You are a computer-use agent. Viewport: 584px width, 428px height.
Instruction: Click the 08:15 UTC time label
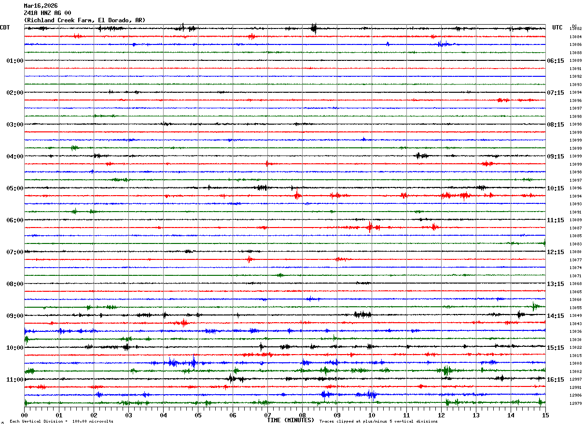[x=556, y=125]
